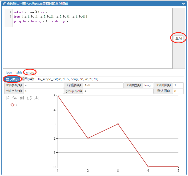Toggle the 's' series legend
This screenshot has height=176, width=188.
(x=14, y=105)
